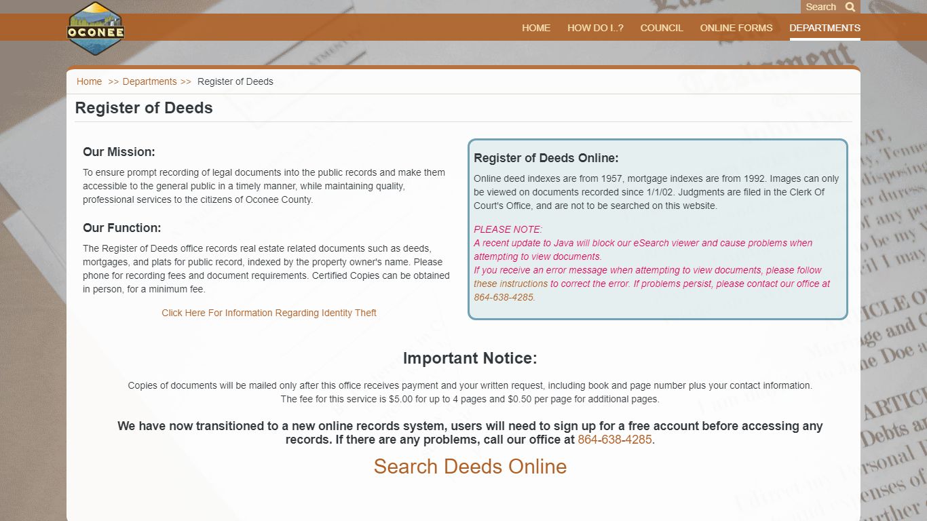Click phone number 864-638-4285 under Important Notice
This screenshot has width=927, height=521.
coord(615,440)
